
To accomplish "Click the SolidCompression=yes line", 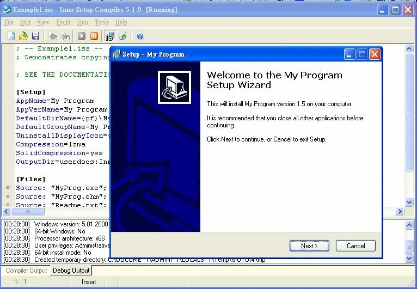I will [59, 153].
